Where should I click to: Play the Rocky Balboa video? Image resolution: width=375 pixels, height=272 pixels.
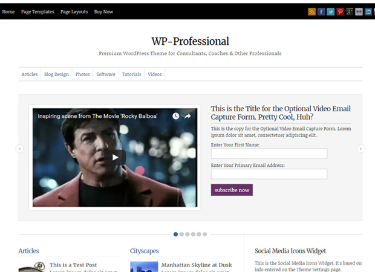[x=115, y=157]
